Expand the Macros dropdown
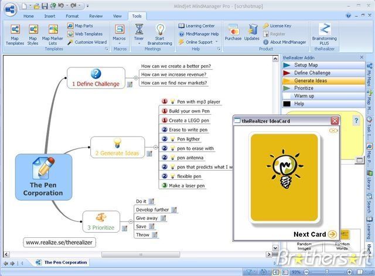This screenshot has width=375, height=276. [x=120, y=43]
